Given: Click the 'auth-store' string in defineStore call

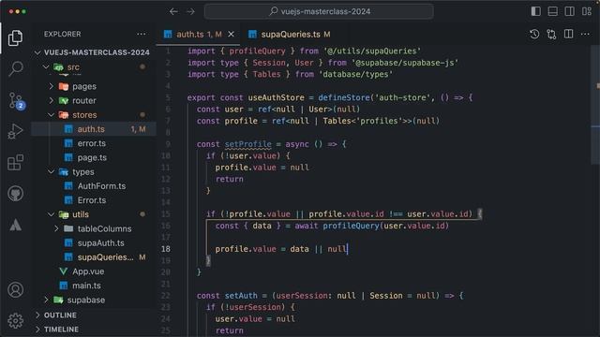Looking at the screenshot, I should [x=403, y=97].
